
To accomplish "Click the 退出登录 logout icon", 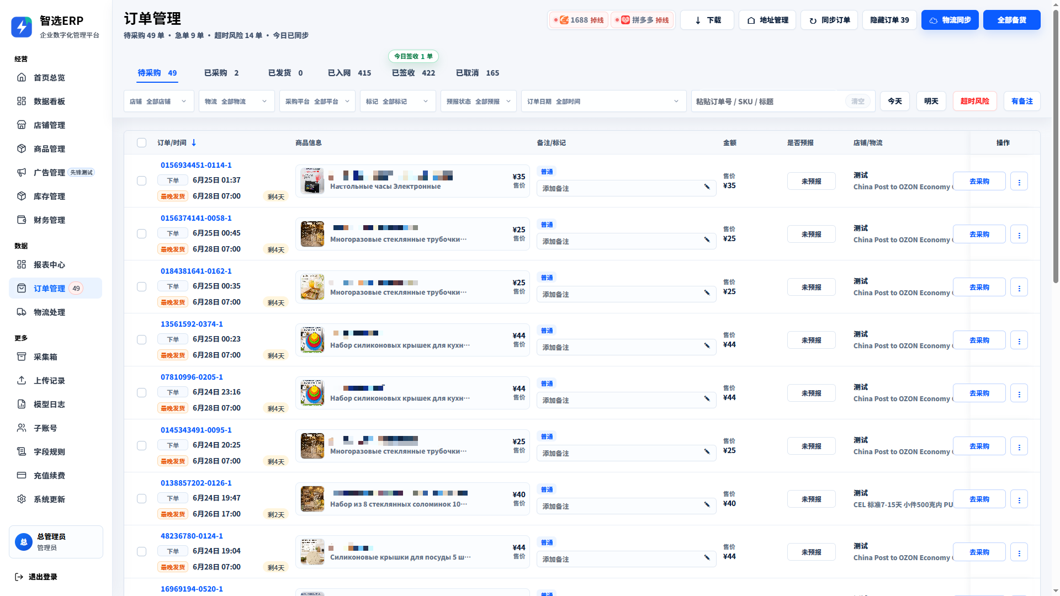I will coord(19,577).
